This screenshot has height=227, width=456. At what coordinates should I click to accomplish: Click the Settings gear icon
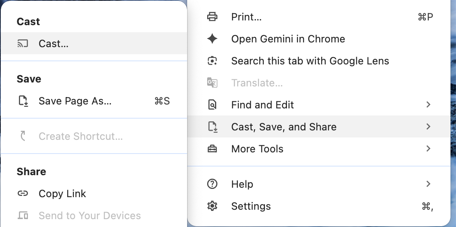pyautogui.click(x=212, y=206)
